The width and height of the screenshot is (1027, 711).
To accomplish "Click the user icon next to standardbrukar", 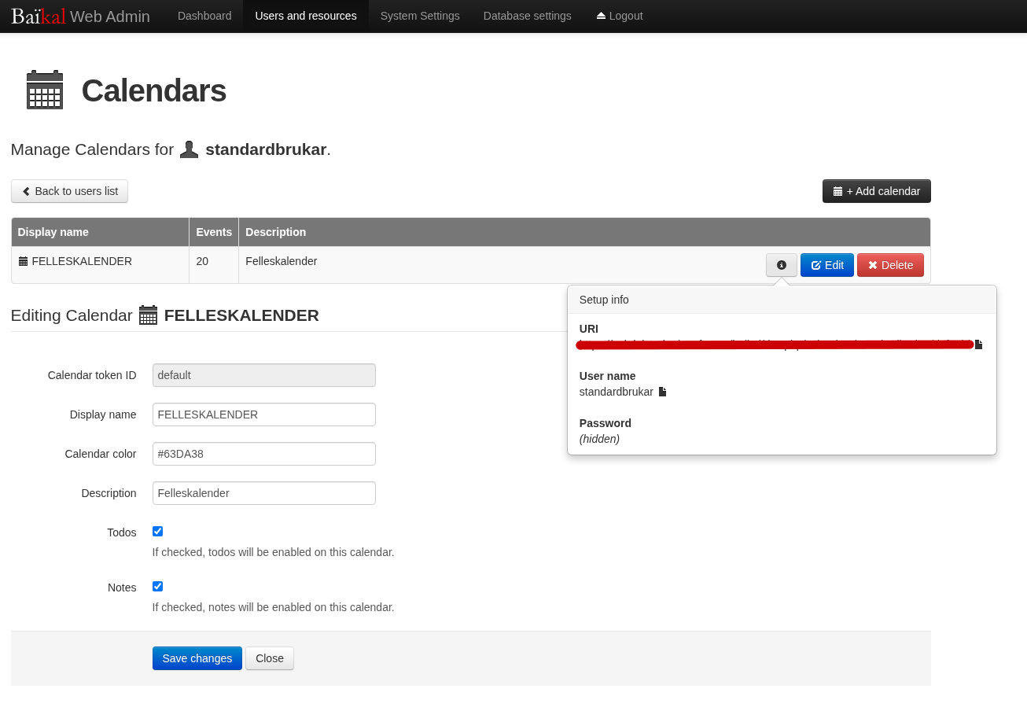I will (189, 149).
